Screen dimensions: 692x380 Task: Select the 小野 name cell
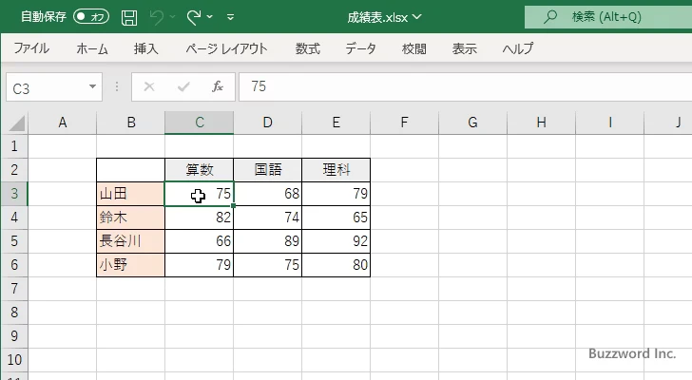click(x=130, y=265)
